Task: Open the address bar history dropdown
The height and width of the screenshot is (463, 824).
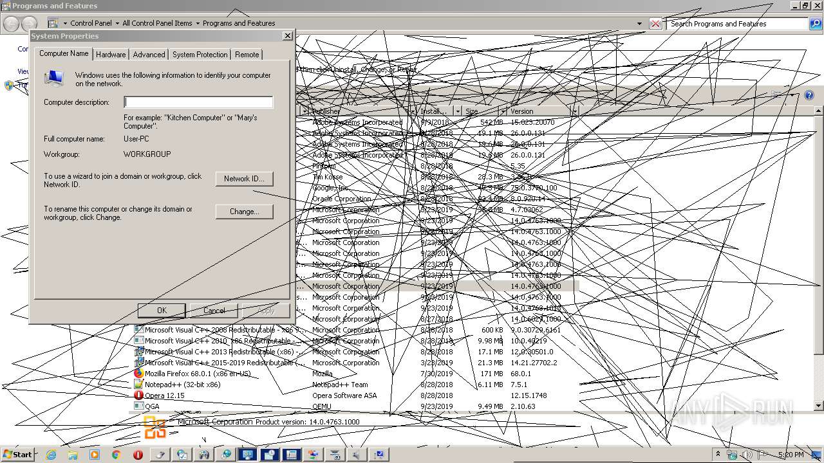Action: point(639,24)
